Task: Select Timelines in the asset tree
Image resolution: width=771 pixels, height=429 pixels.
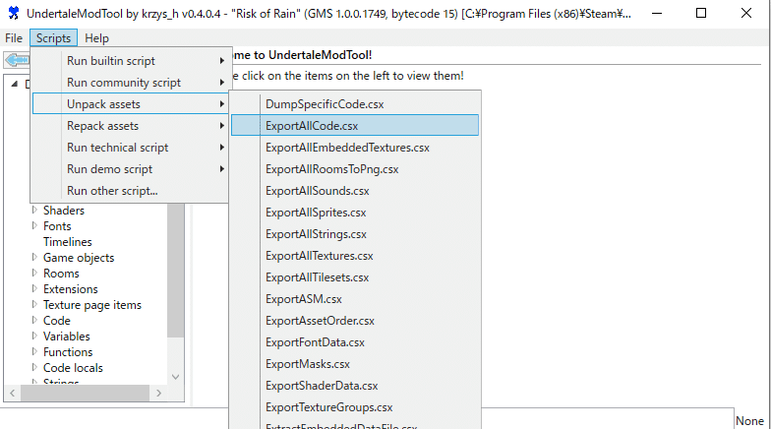Action: coord(67,242)
